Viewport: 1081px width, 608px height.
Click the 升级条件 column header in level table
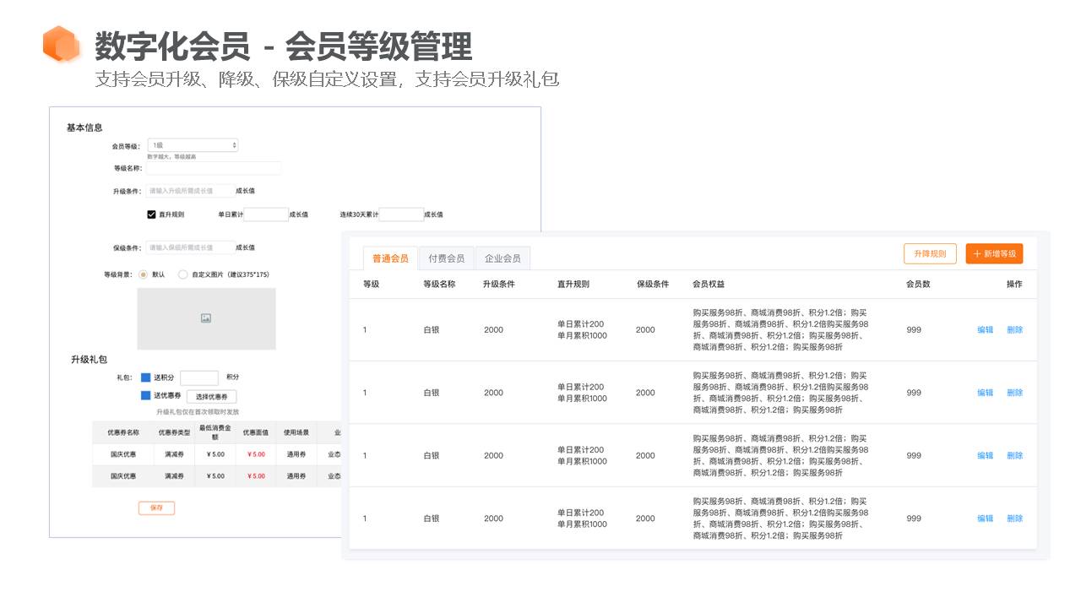click(x=499, y=285)
